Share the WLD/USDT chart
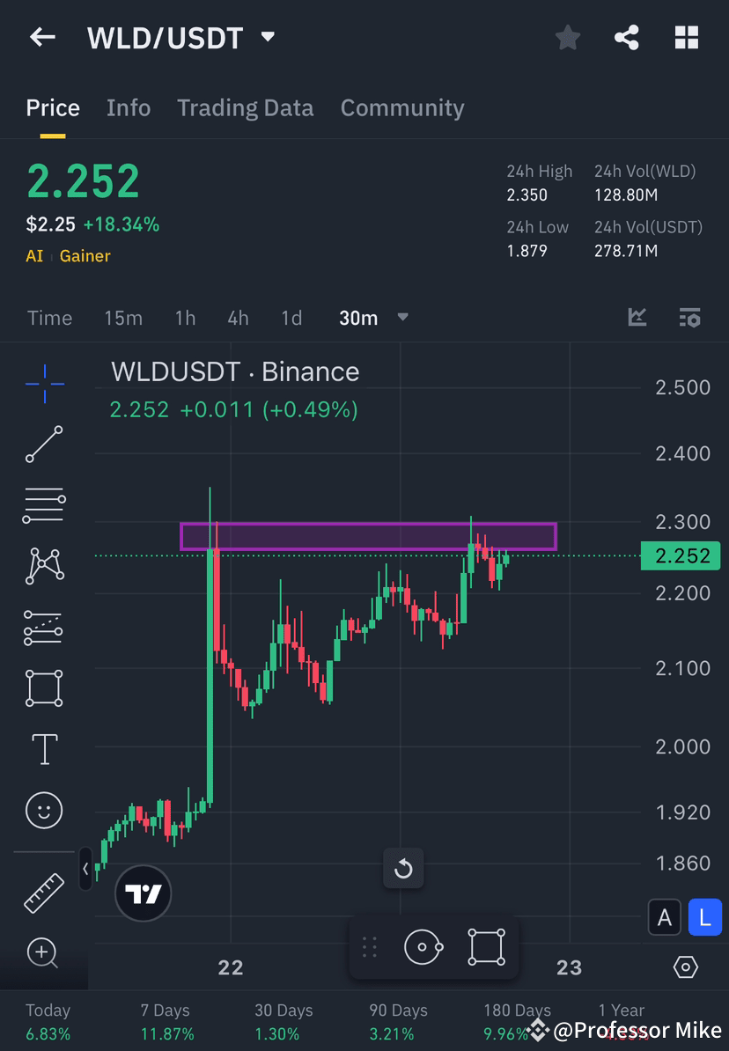This screenshot has height=1051, width=729. [627, 37]
